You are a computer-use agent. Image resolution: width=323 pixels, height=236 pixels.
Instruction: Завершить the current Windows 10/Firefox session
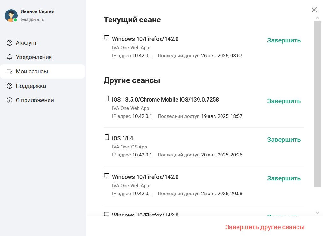click(283, 40)
